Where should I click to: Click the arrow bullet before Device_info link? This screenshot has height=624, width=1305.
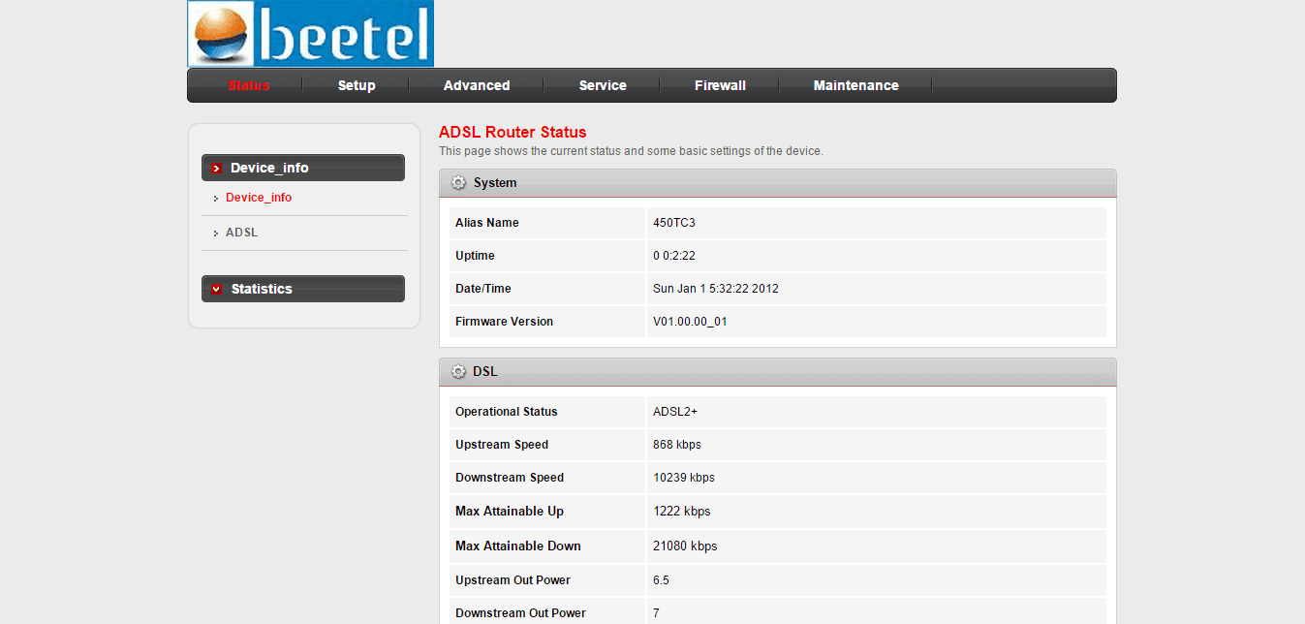[215, 197]
